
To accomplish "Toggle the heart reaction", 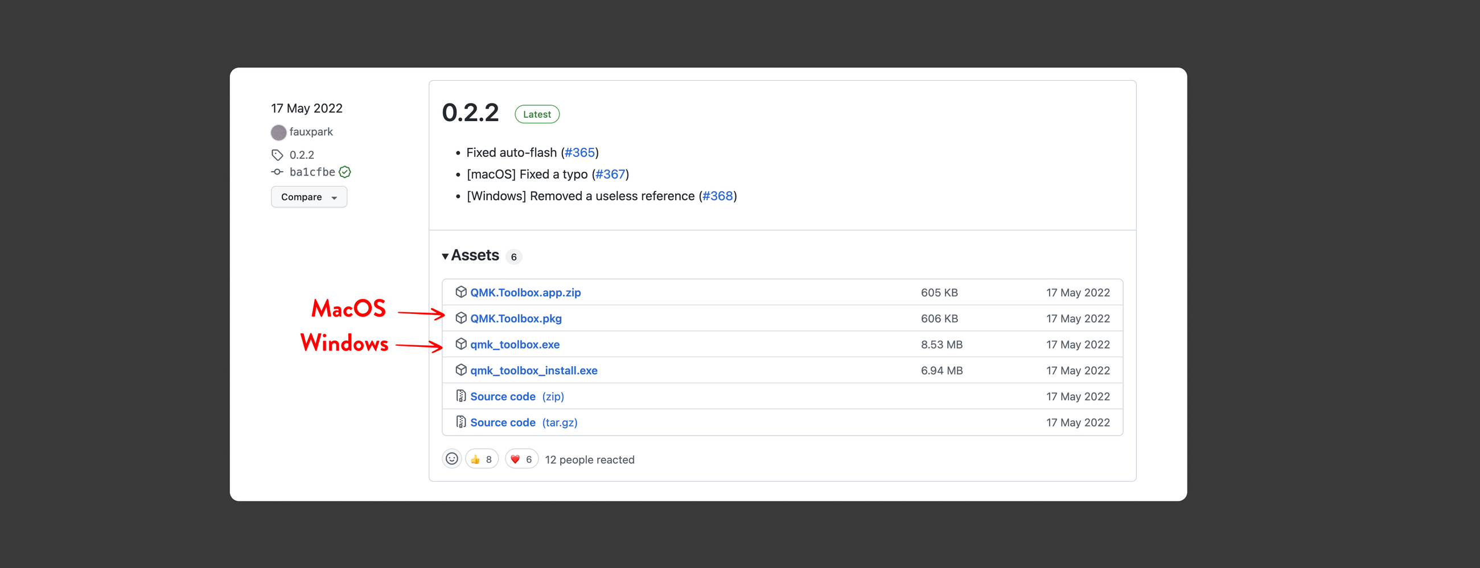I will (x=521, y=459).
